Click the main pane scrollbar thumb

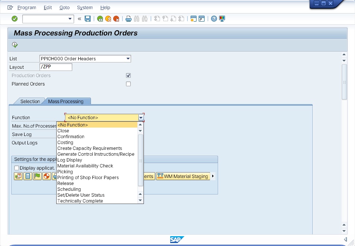coord(344,82)
